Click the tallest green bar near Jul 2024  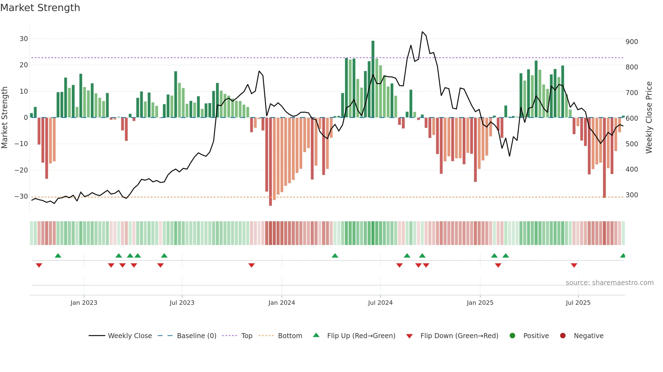[373, 79]
